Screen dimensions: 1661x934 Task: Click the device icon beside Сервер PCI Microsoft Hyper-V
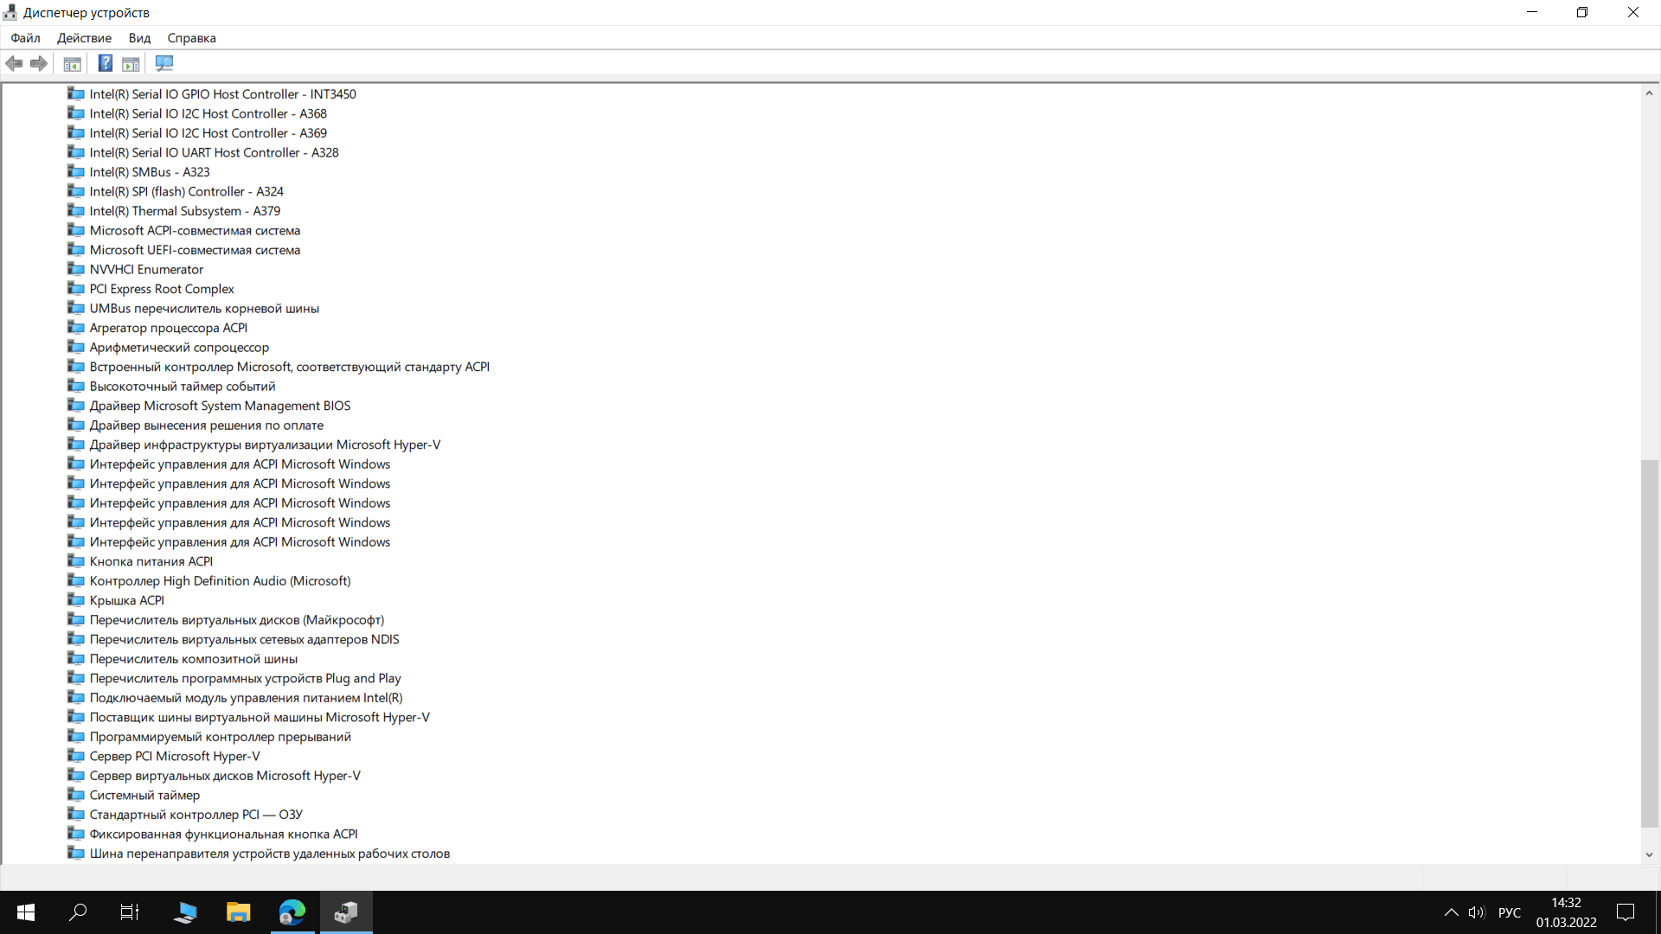pyautogui.click(x=76, y=756)
